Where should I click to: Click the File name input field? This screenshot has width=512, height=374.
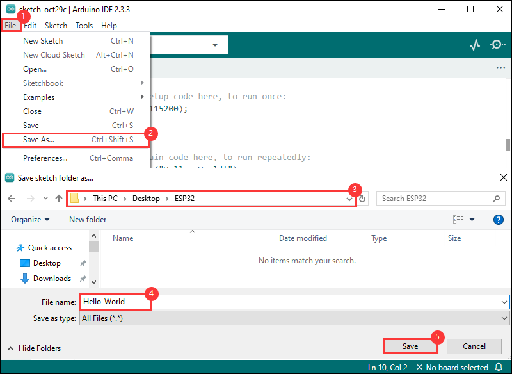(288, 302)
